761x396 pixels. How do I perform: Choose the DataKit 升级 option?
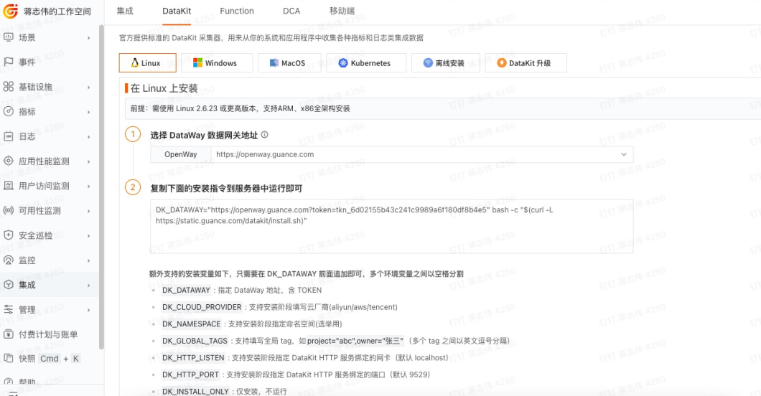pyautogui.click(x=526, y=63)
